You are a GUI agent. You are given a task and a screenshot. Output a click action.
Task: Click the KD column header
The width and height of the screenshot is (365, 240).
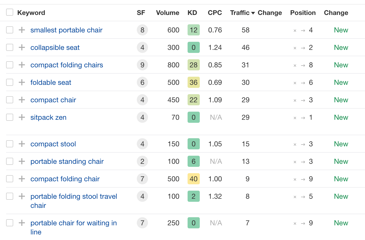tap(192, 13)
